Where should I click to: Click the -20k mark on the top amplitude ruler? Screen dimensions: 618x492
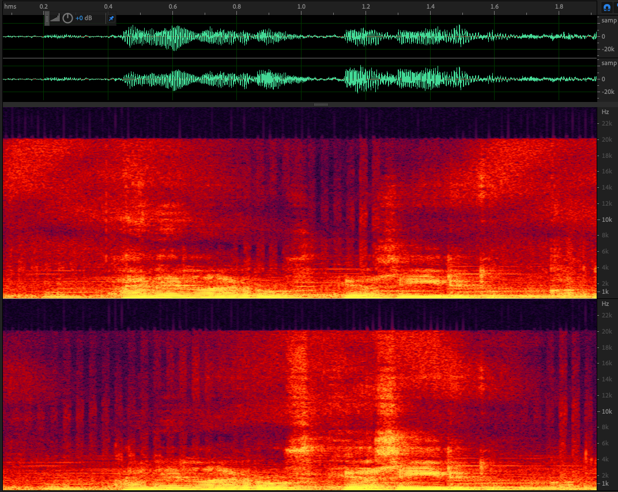tap(608, 50)
